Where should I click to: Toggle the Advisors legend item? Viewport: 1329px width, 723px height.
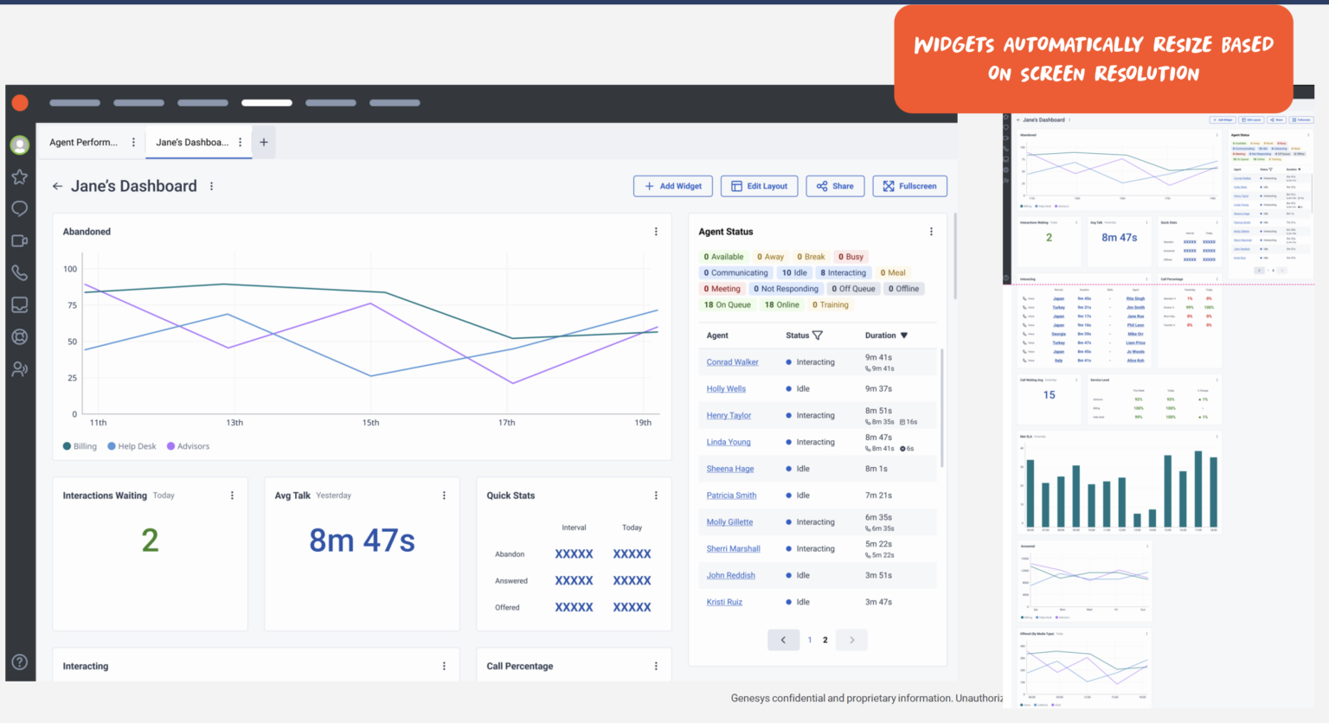[188, 445]
